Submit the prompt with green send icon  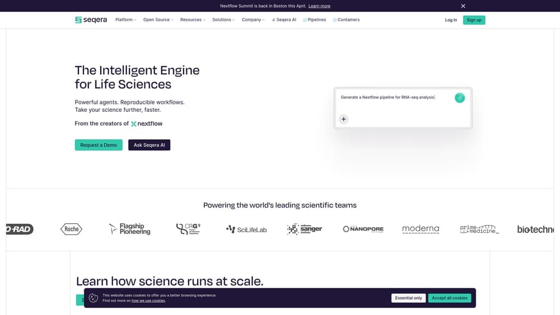460,98
